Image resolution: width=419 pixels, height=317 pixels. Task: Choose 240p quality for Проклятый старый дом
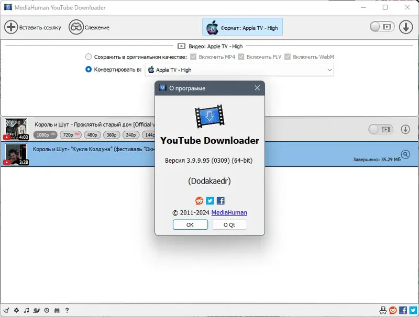130,135
